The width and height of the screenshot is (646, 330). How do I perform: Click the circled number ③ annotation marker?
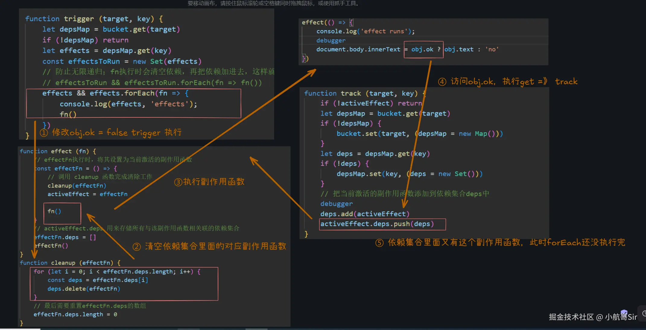(x=178, y=182)
